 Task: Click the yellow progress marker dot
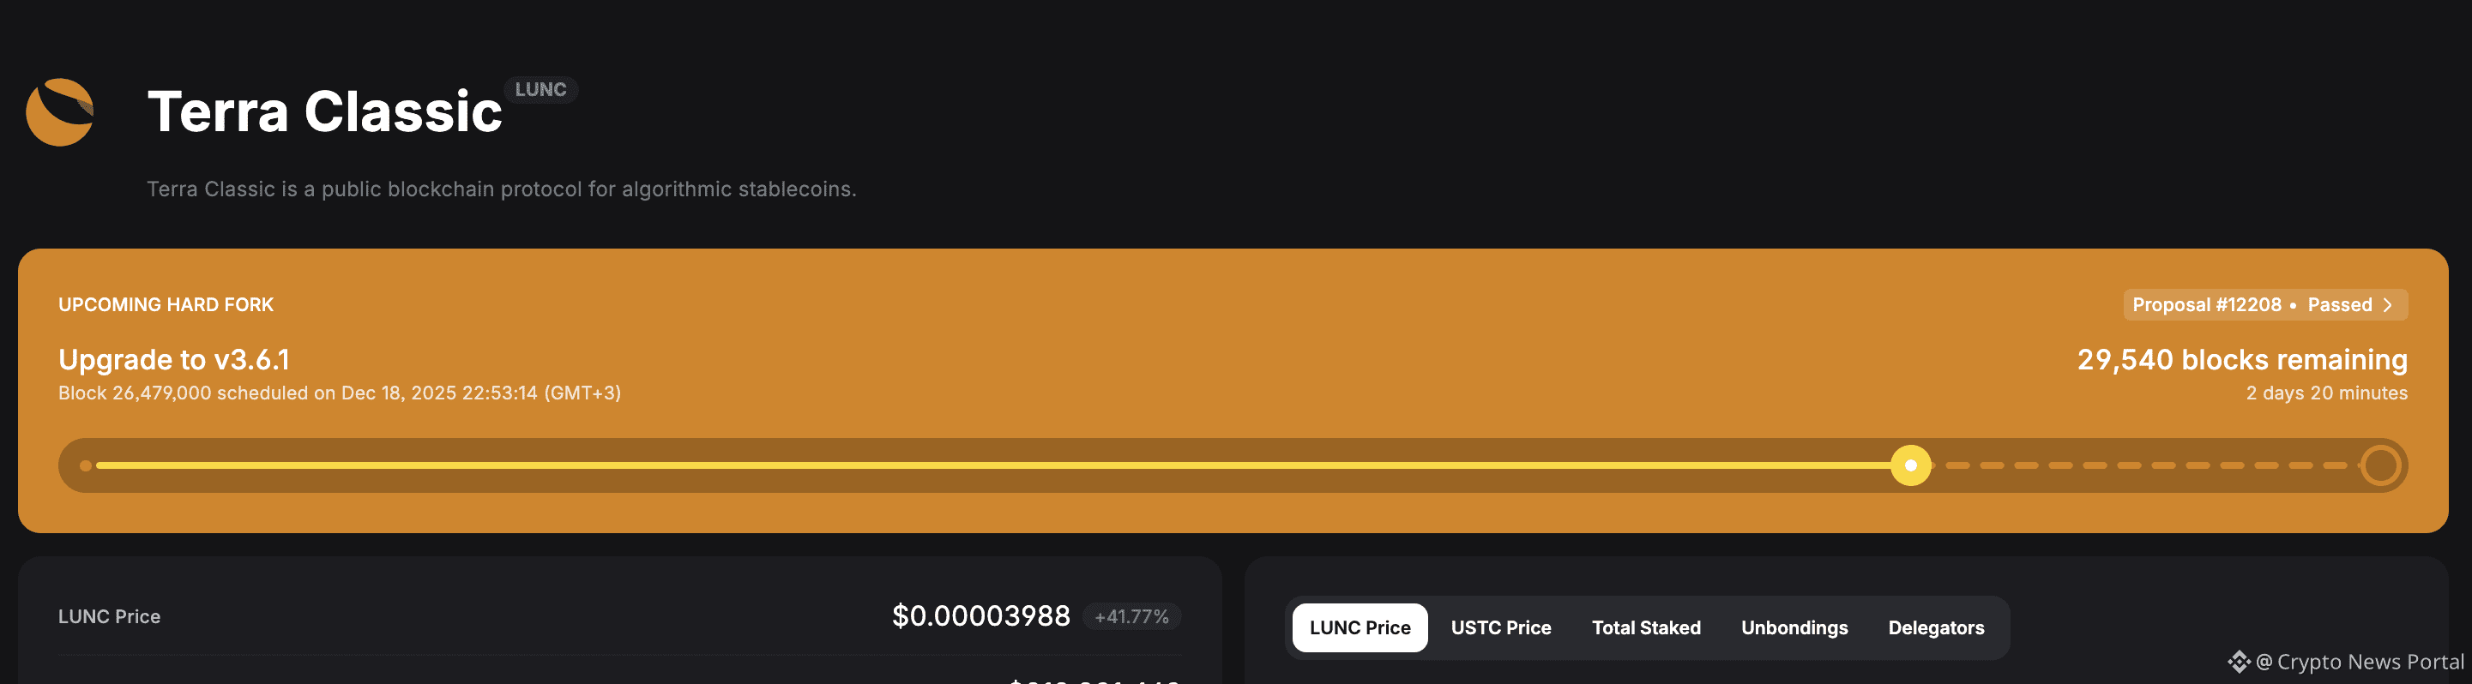tap(1911, 465)
